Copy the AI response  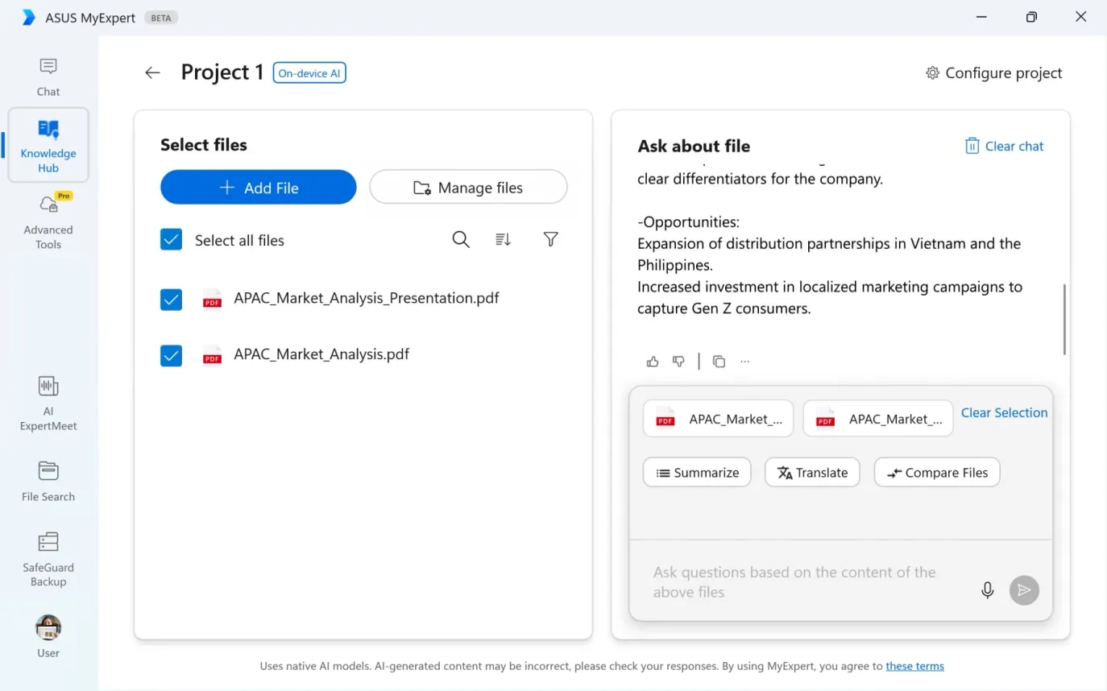point(719,362)
